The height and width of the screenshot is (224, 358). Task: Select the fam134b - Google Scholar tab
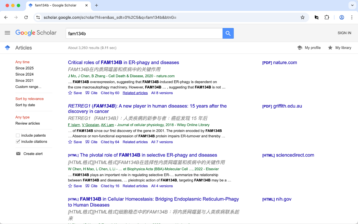(x=58, y=5)
